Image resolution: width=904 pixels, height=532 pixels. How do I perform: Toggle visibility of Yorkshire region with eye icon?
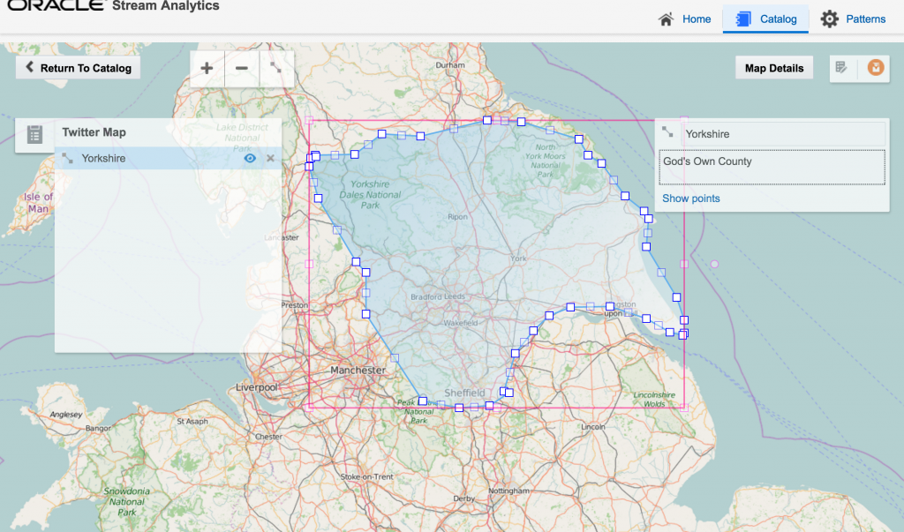[250, 159]
